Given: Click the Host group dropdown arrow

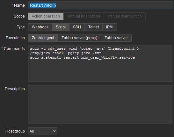Looking at the screenshot, I should pos(54,131).
